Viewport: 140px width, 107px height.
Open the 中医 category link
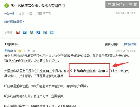pyautogui.click(x=29, y=14)
